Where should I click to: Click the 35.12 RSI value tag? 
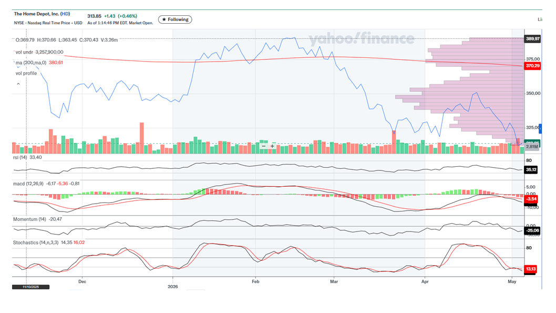pos(531,169)
